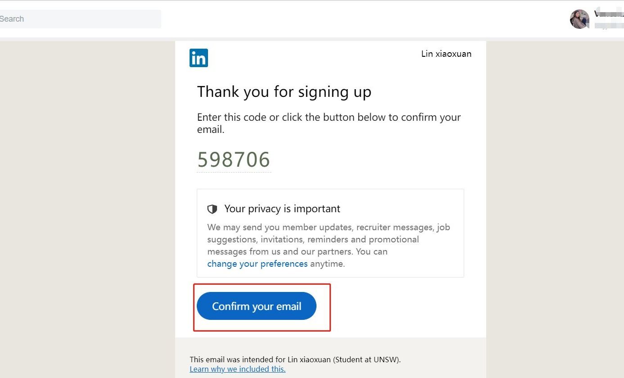Click the sender name Lin xiaoxuan
This screenshot has height=378, width=624.
click(x=446, y=54)
